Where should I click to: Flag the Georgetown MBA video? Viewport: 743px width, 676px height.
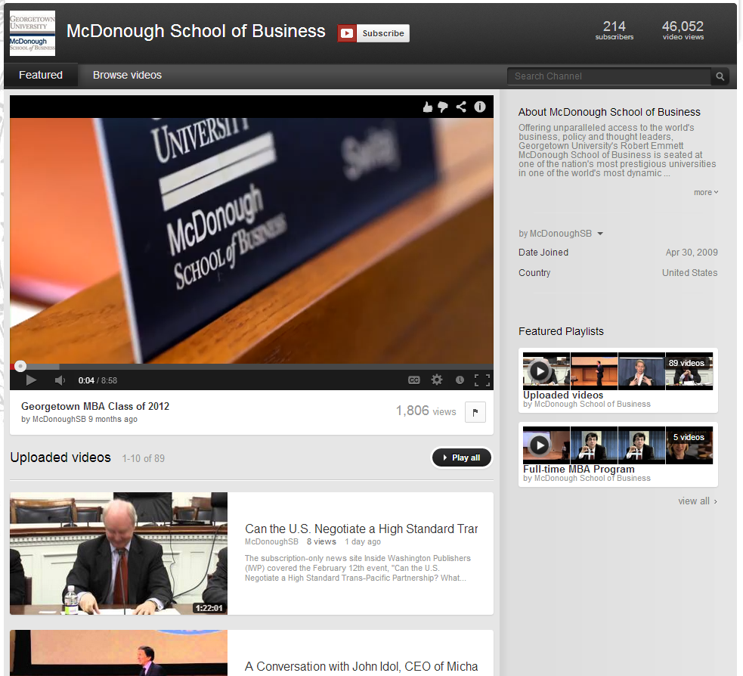point(475,412)
